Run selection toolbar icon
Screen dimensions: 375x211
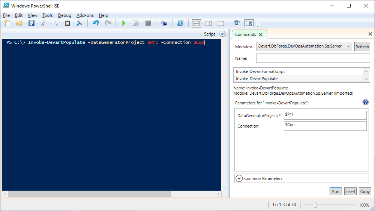(x=136, y=23)
